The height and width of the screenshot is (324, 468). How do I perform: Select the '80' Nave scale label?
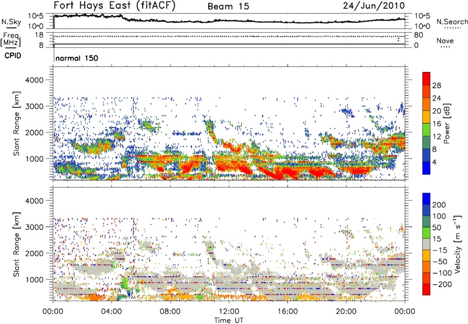(x=418, y=35)
